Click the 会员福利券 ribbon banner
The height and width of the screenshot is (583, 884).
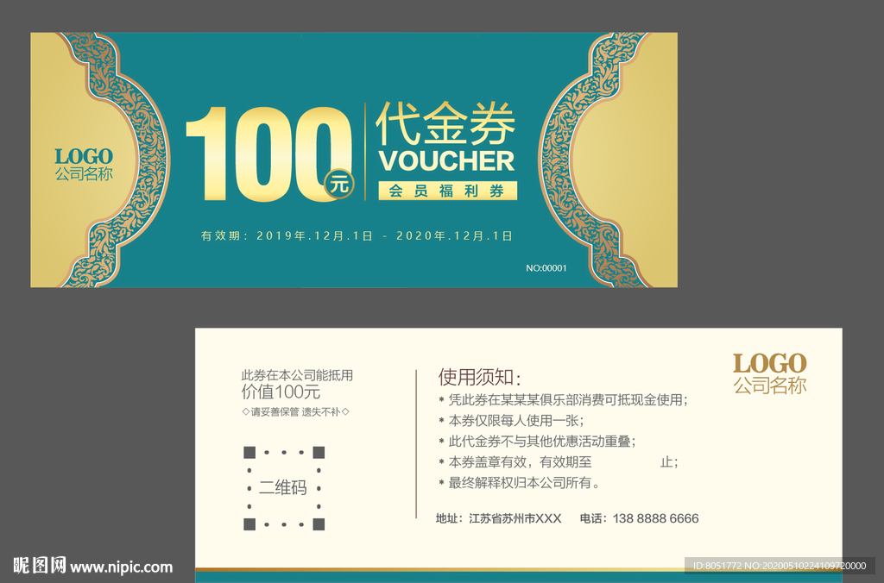(449, 191)
